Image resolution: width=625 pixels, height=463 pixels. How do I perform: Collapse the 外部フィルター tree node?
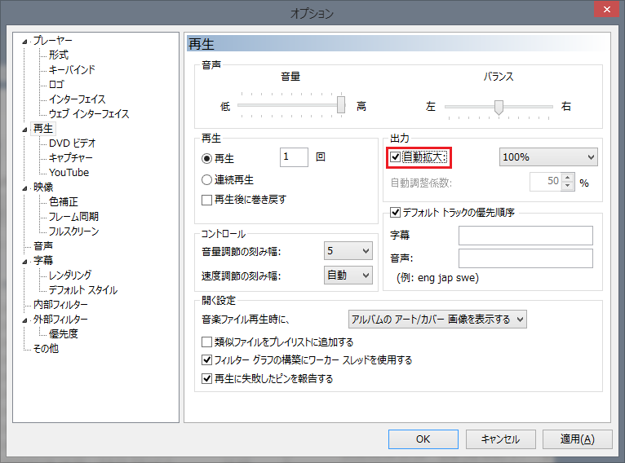point(24,320)
